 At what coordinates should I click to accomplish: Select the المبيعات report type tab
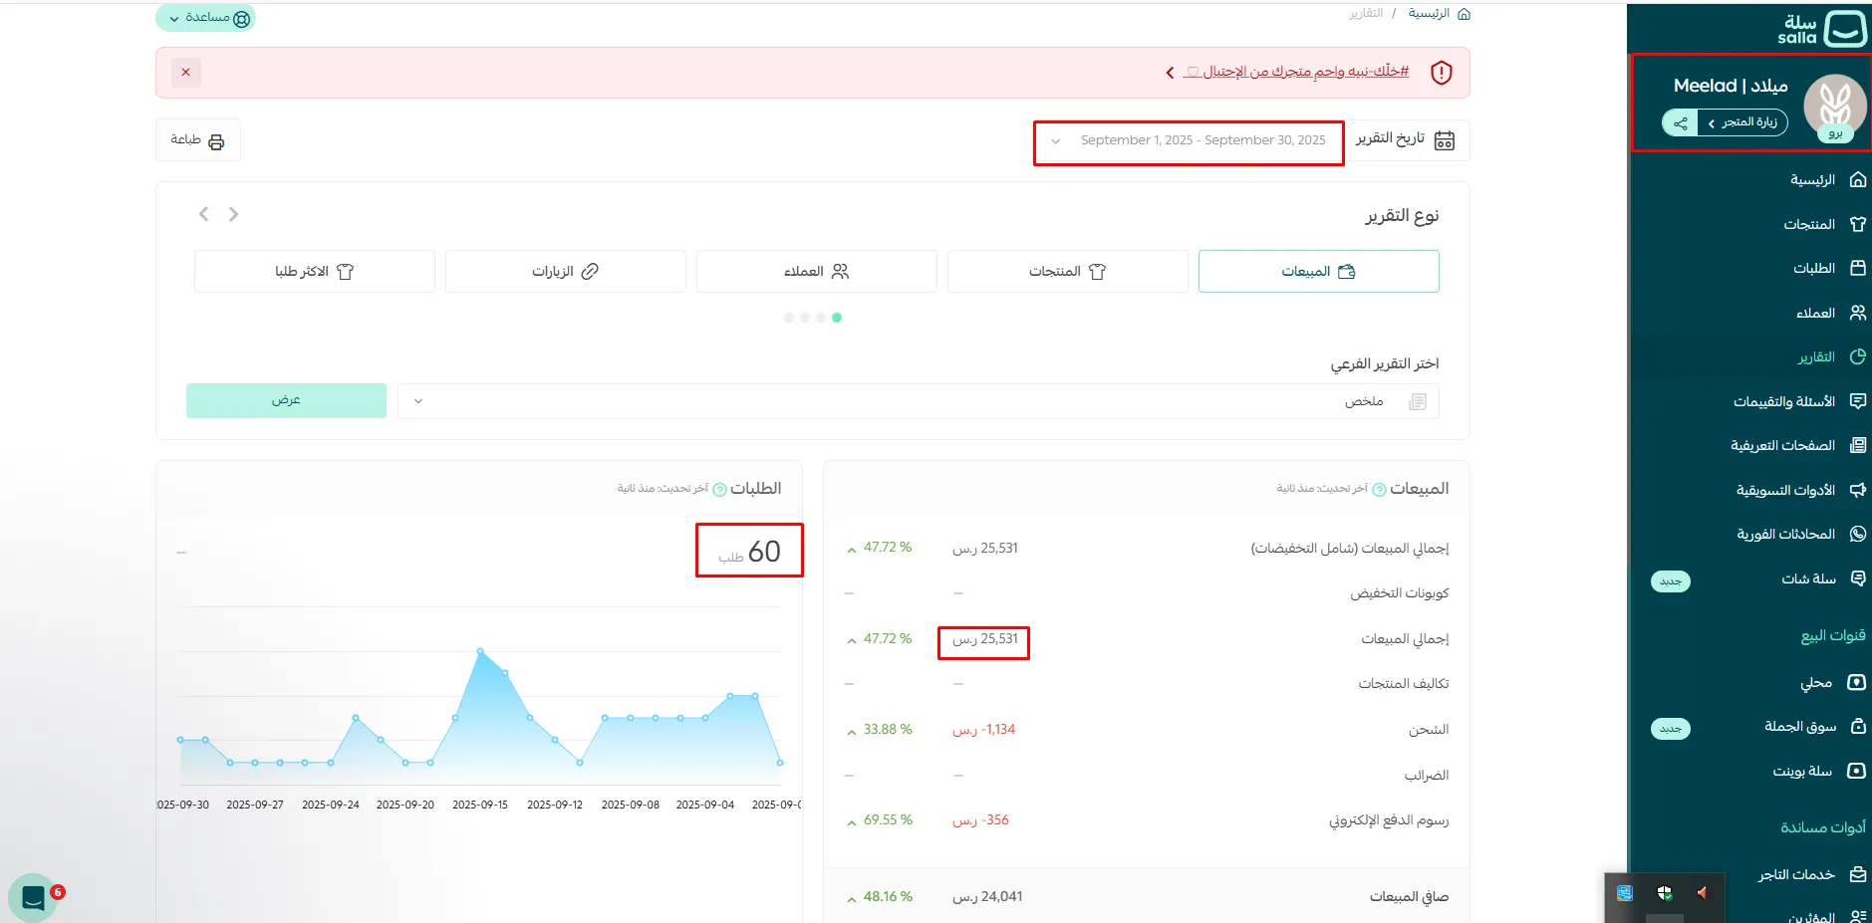(1318, 271)
